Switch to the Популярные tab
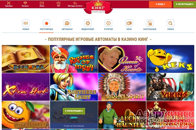 [x=46, y=26]
